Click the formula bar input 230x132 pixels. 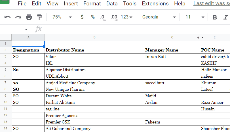click(x=138, y=29)
